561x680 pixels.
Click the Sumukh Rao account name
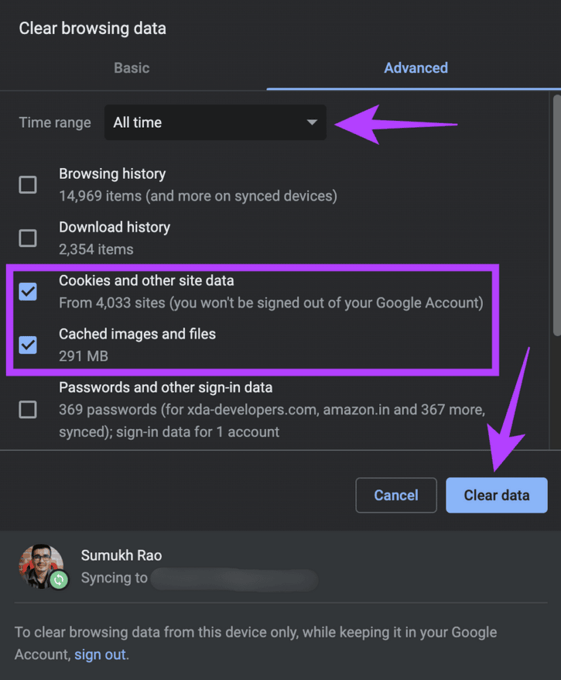121,556
